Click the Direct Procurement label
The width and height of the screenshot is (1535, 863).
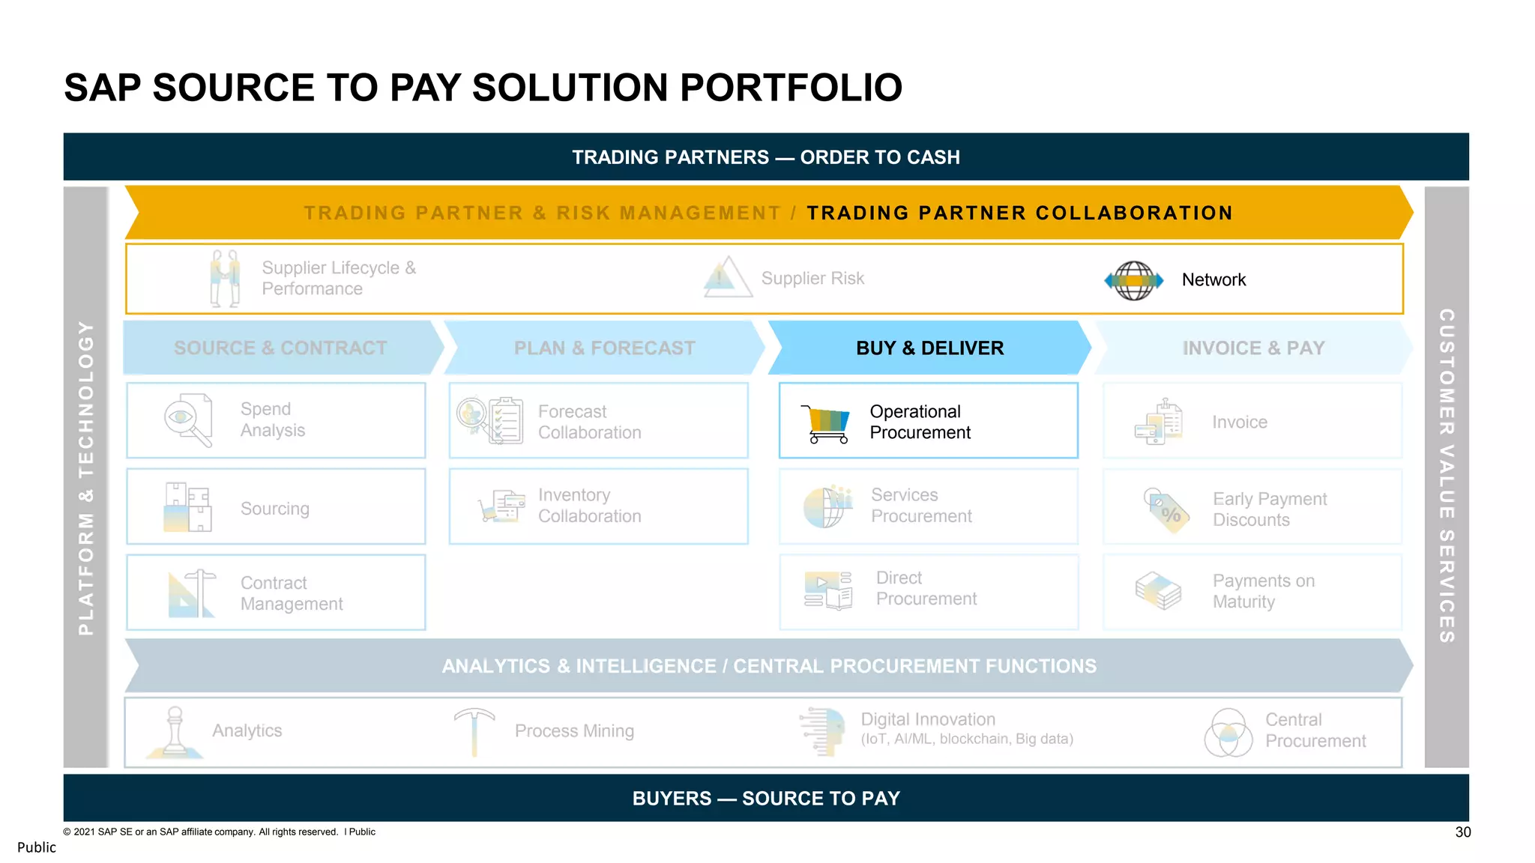click(x=926, y=588)
